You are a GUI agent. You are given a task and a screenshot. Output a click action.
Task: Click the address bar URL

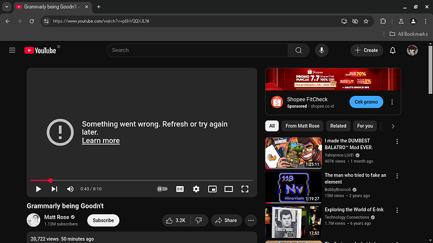tap(101, 21)
